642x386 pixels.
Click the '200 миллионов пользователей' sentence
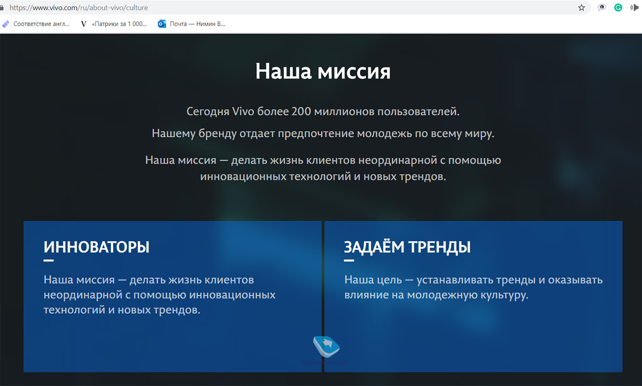click(x=323, y=111)
